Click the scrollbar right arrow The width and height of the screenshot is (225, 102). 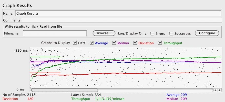[x=220, y=90]
